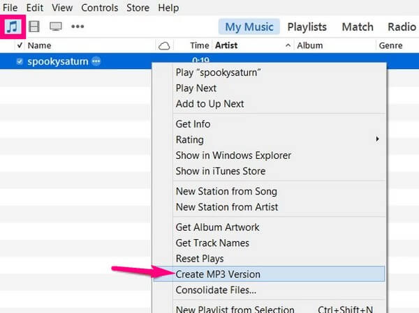
Task: Choose Show in Windows Explorer
Action: point(270,155)
